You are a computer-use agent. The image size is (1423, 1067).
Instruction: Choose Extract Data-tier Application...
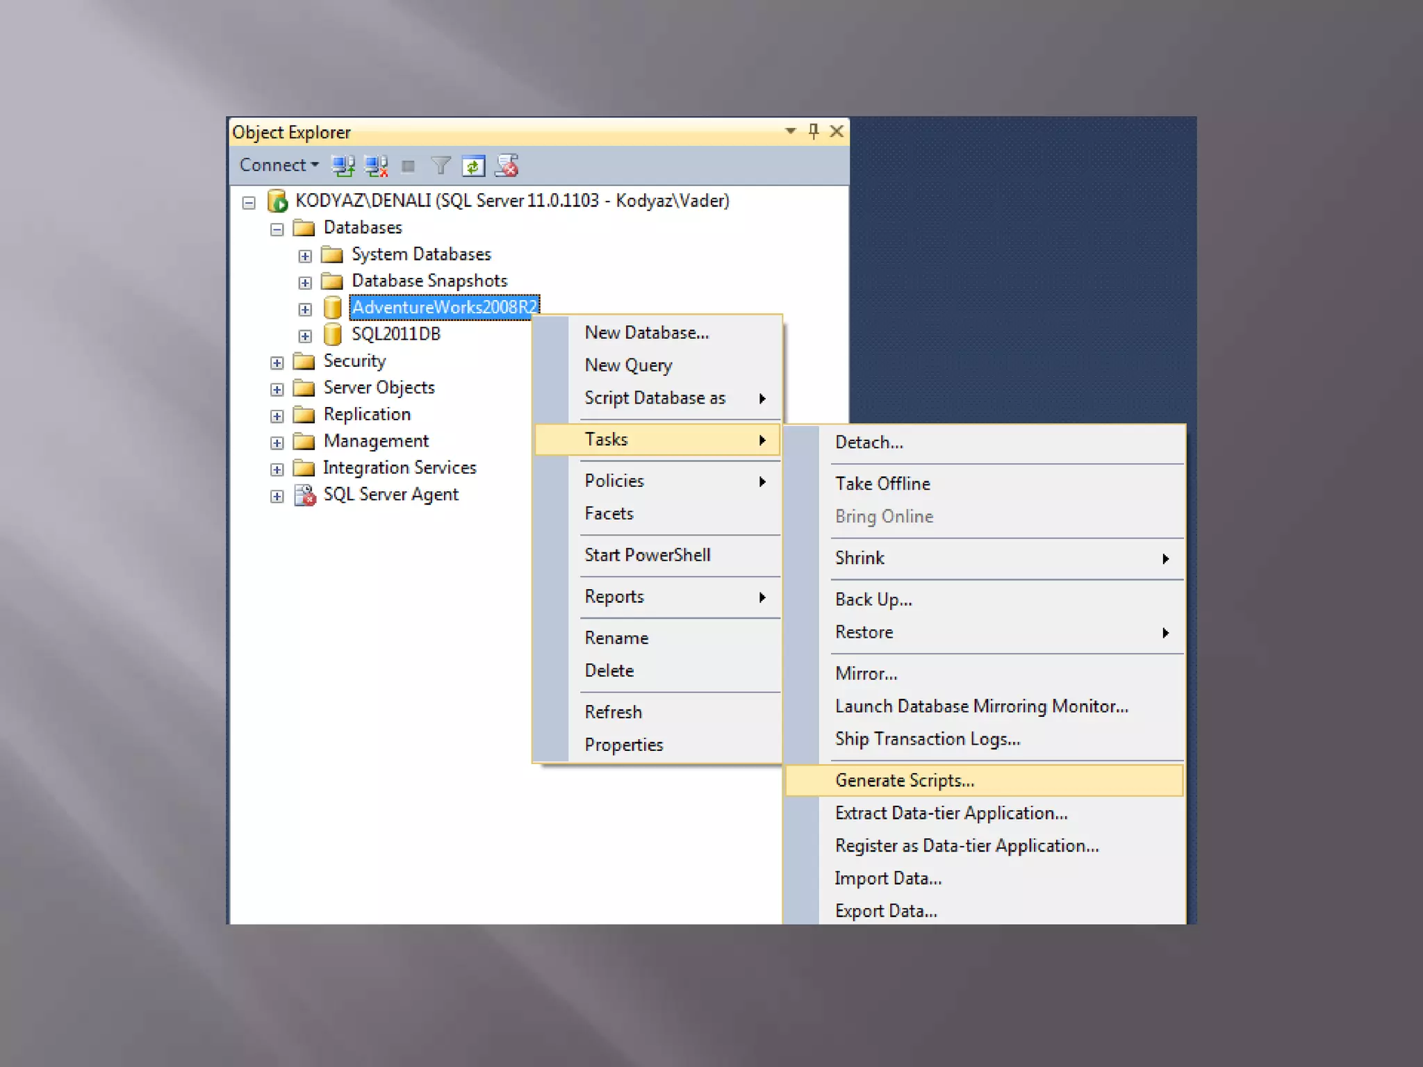(984, 813)
